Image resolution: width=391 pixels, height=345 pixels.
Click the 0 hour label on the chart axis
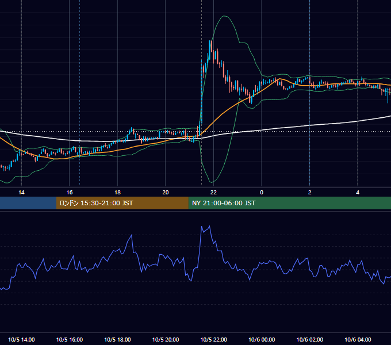[262, 193]
